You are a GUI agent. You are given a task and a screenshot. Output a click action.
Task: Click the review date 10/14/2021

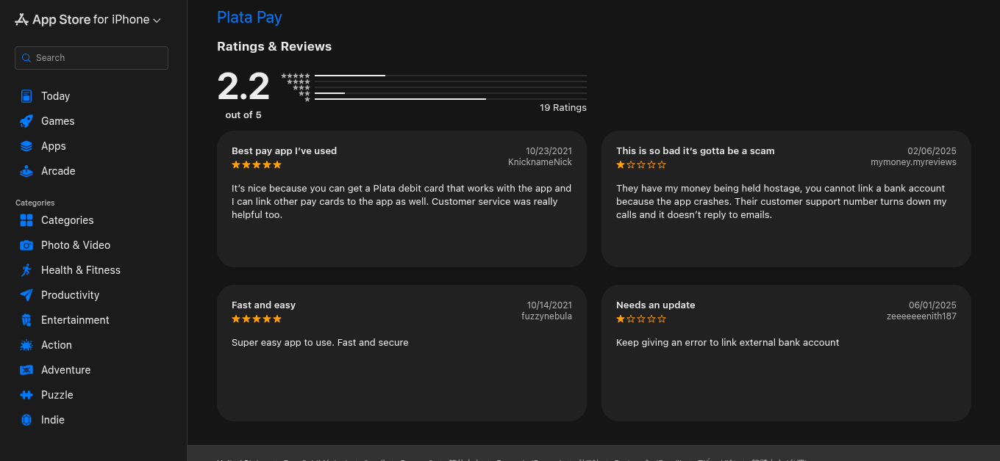(549, 305)
